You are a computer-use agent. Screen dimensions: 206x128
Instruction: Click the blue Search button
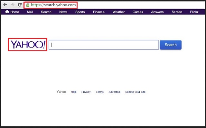tap(171, 45)
